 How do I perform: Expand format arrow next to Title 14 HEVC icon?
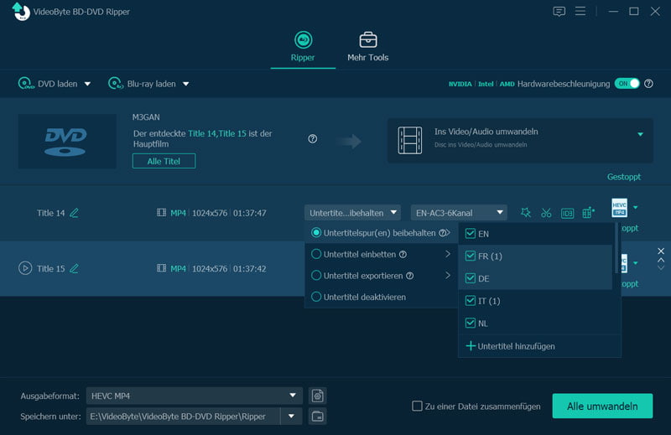click(x=636, y=208)
